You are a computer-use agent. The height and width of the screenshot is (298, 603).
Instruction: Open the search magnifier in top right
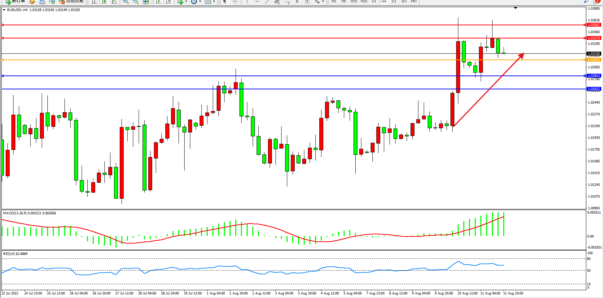click(586, 2)
